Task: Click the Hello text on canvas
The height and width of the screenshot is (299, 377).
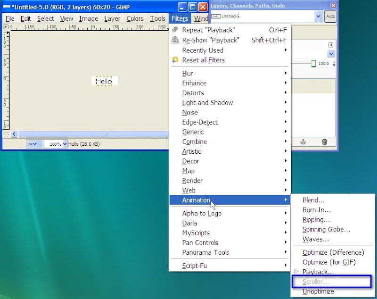Action: coord(104,81)
